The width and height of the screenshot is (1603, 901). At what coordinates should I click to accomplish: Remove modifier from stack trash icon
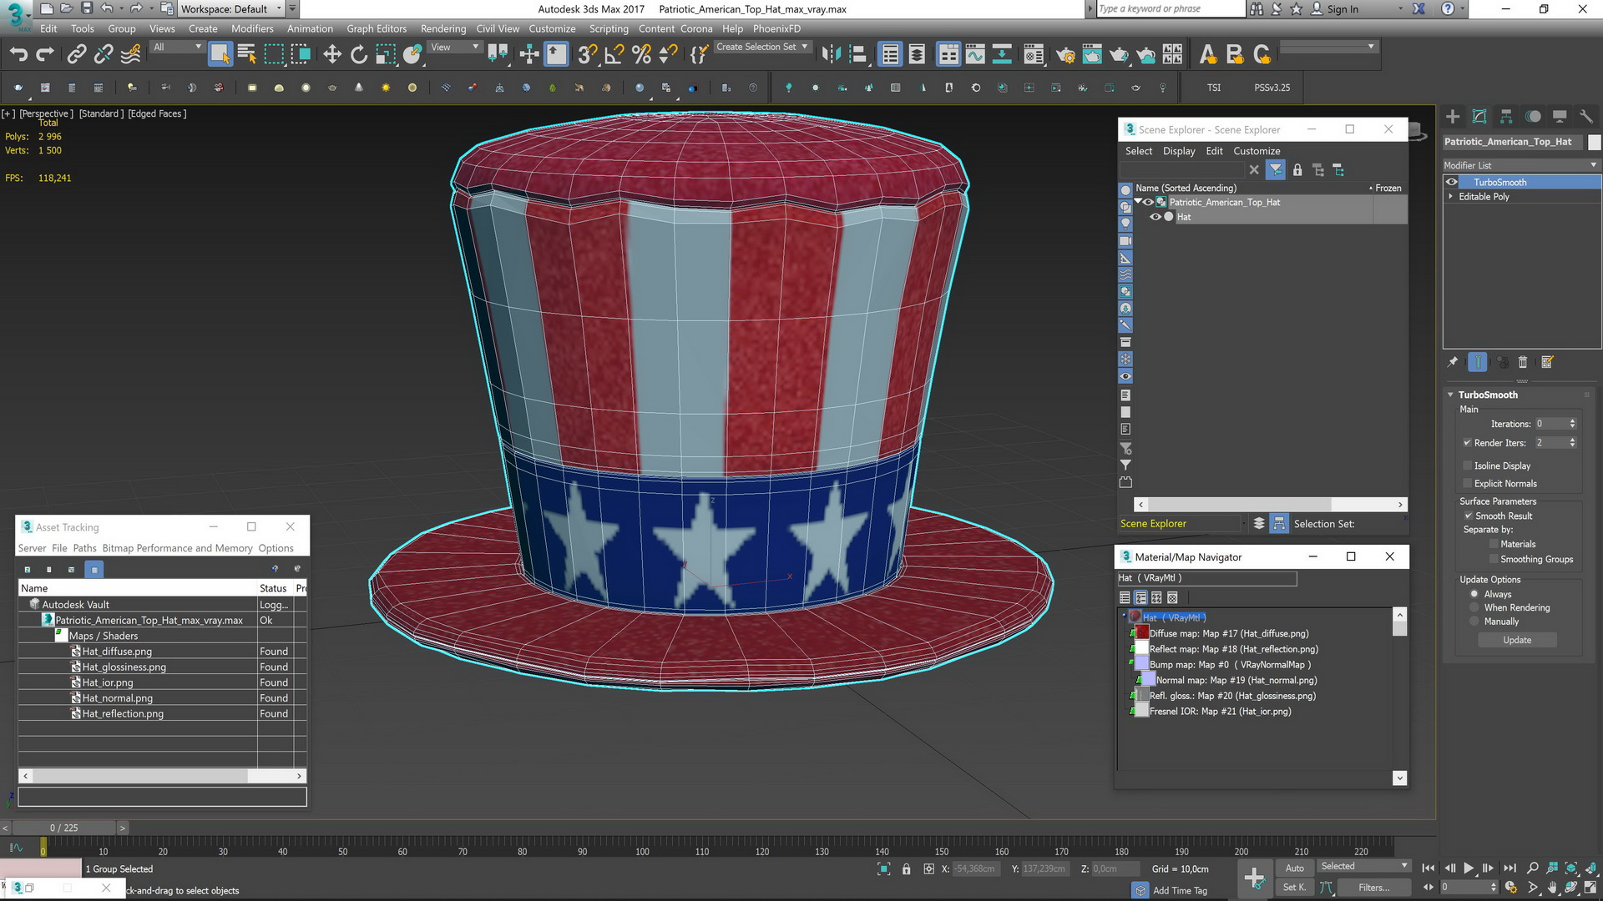(1523, 362)
